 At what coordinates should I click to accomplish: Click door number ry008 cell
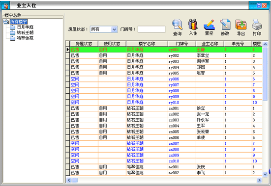pos(182,91)
